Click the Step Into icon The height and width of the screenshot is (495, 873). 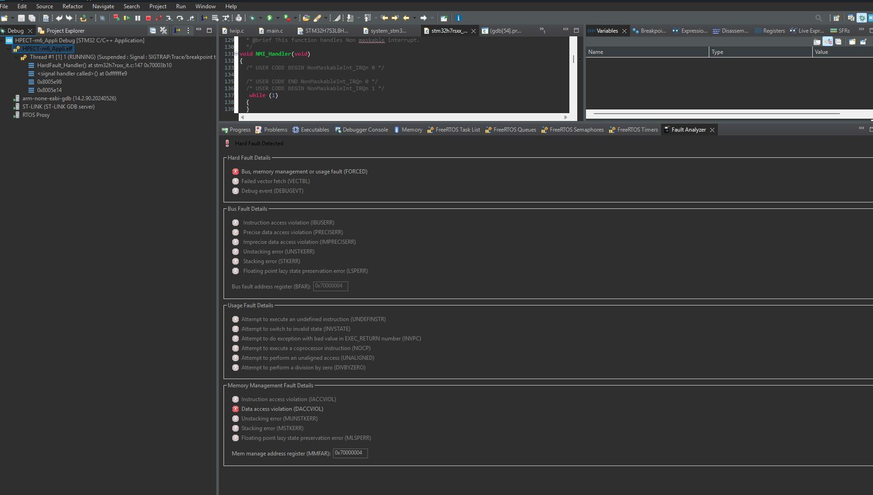[x=169, y=18]
